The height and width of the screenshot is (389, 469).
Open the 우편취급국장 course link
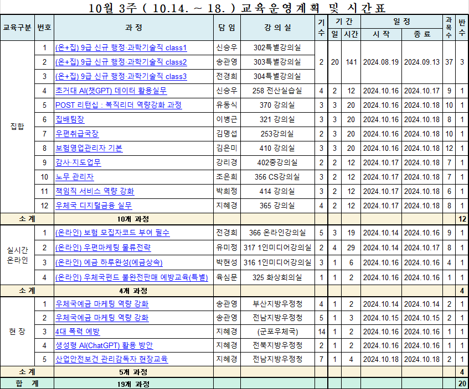[76, 134]
